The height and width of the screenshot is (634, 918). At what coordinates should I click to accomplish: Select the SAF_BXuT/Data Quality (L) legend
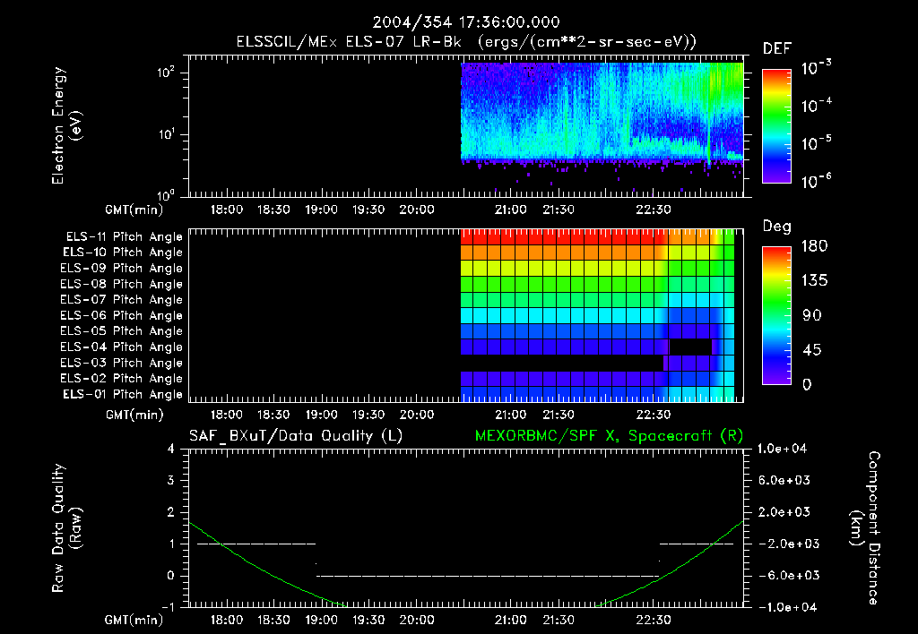click(x=296, y=436)
